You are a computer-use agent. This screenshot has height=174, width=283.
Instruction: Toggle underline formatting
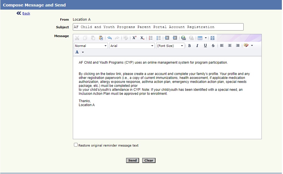205,46
